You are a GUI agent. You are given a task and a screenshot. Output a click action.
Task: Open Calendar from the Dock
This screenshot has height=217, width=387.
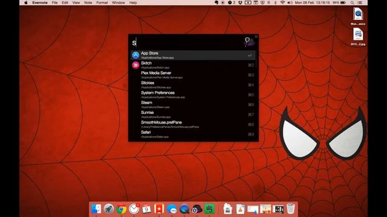coord(146,209)
